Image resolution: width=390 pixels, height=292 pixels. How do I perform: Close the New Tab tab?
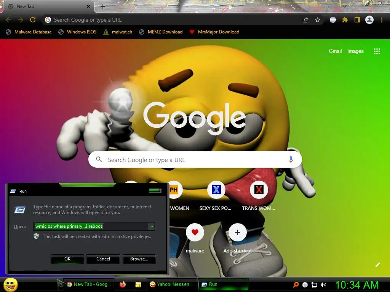(88, 6)
